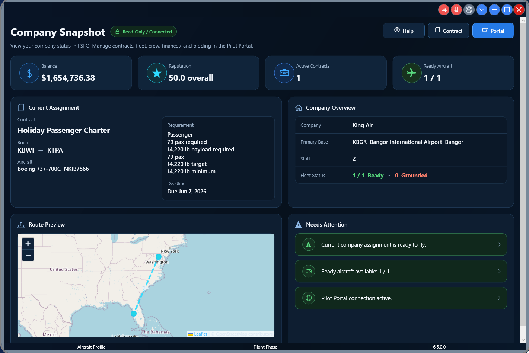Click the green warning triangle icon
Image resolution: width=529 pixels, height=353 pixels.
click(x=309, y=244)
